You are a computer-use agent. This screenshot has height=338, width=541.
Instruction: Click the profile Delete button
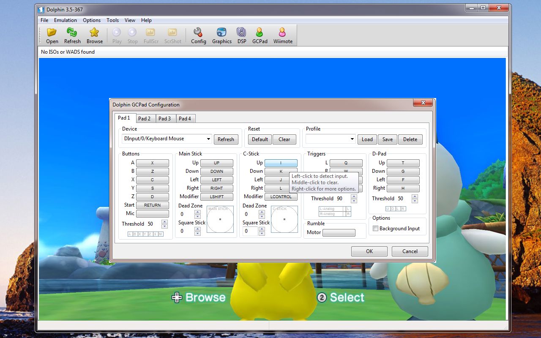(x=410, y=139)
